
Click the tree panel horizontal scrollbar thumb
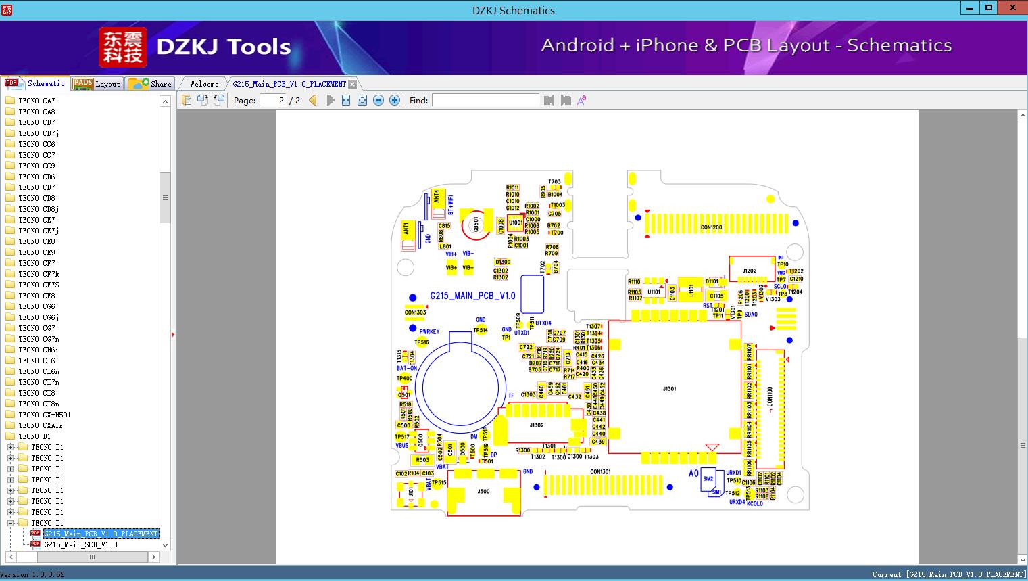click(x=93, y=557)
